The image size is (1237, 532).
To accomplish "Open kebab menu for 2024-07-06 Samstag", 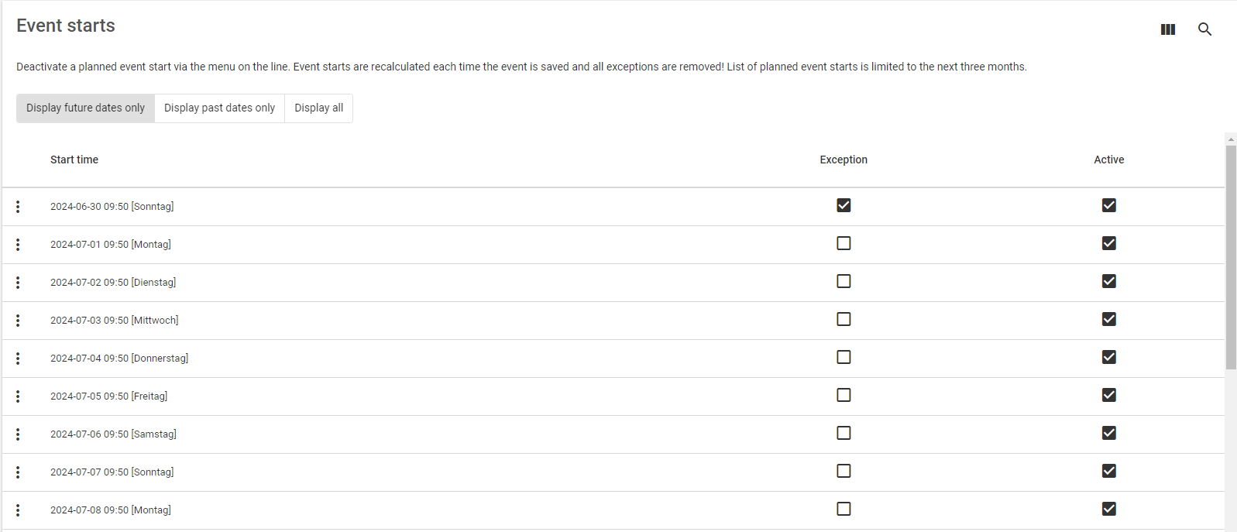I will (x=18, y=434).
